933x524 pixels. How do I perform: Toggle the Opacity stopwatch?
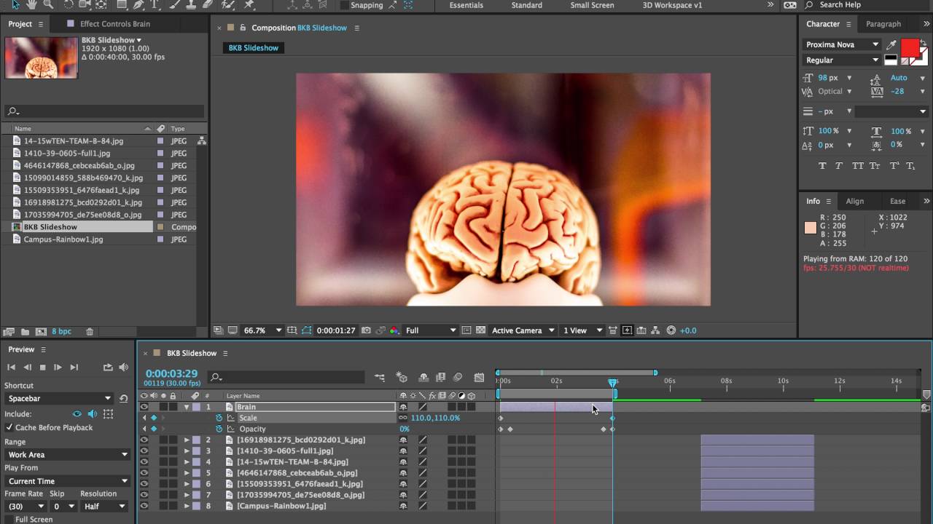pos(219,429)
